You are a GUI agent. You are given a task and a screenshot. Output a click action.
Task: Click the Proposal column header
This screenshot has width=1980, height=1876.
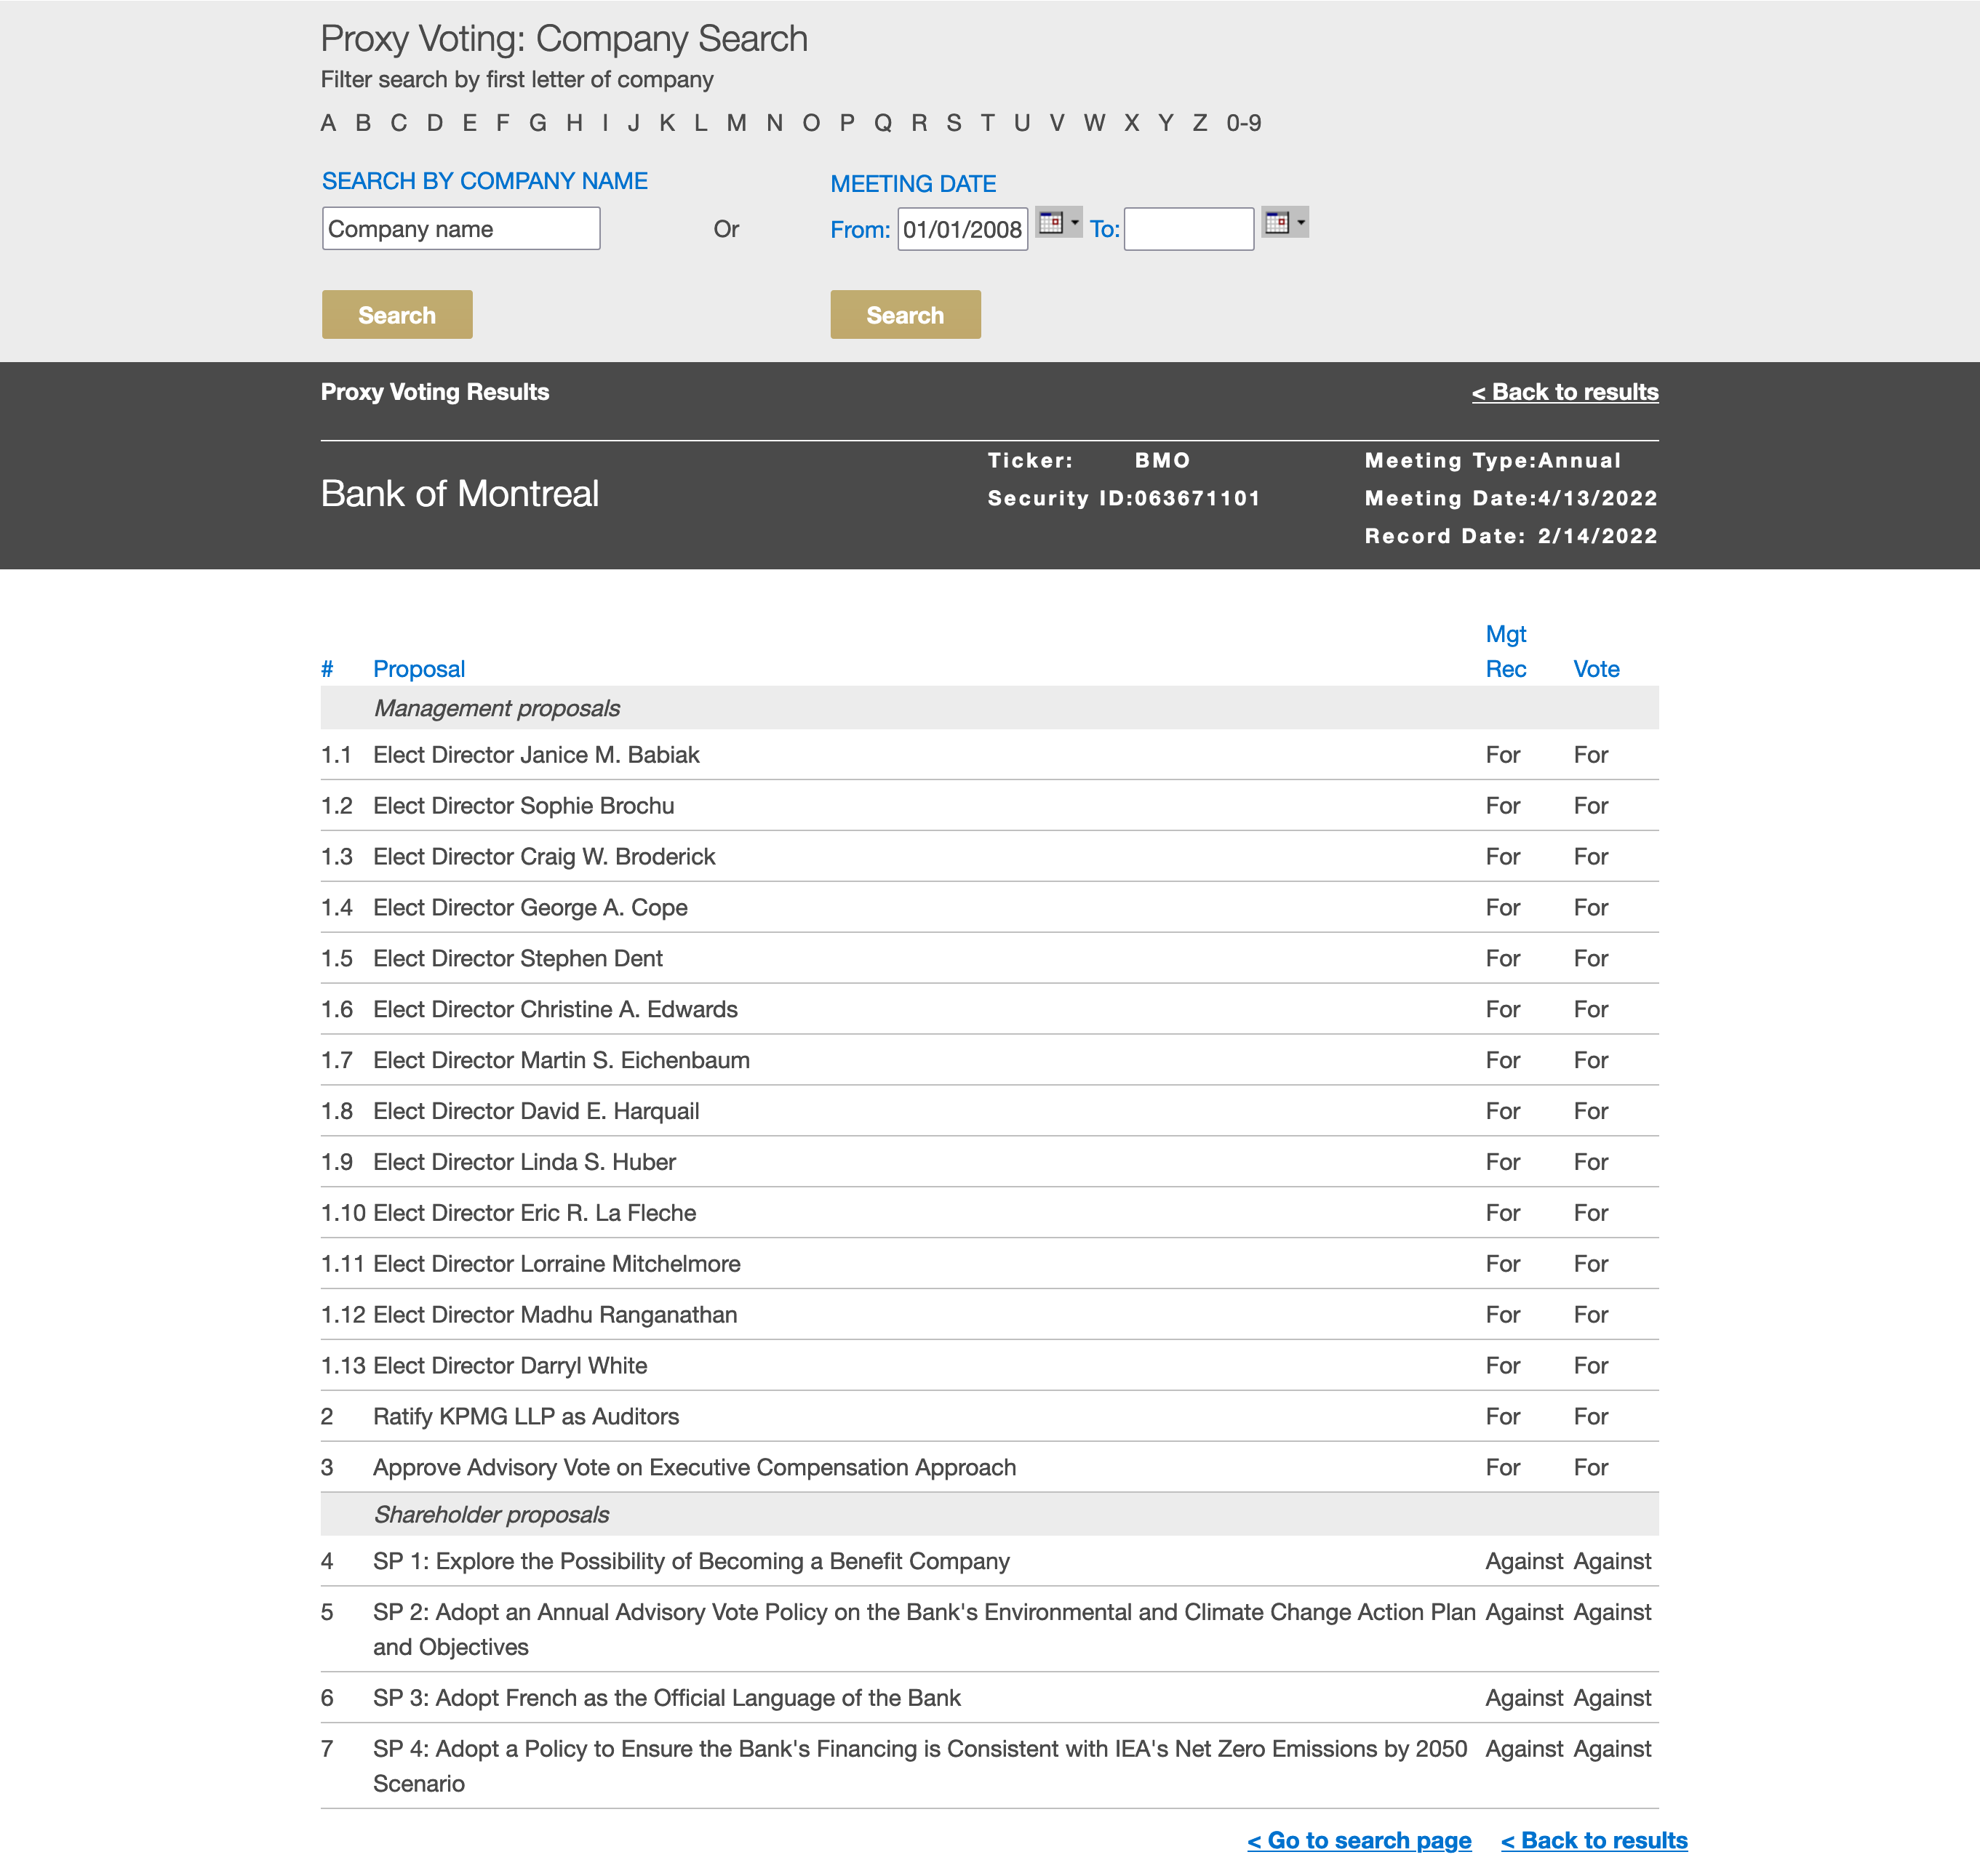tap(418, 669)
